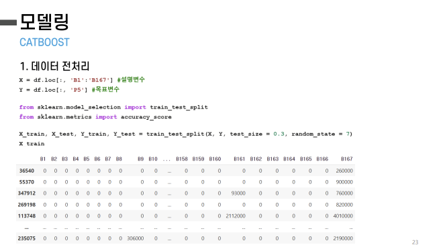Click the 'P5' string in code
This screenshot has width=447, height=251.
77,90
